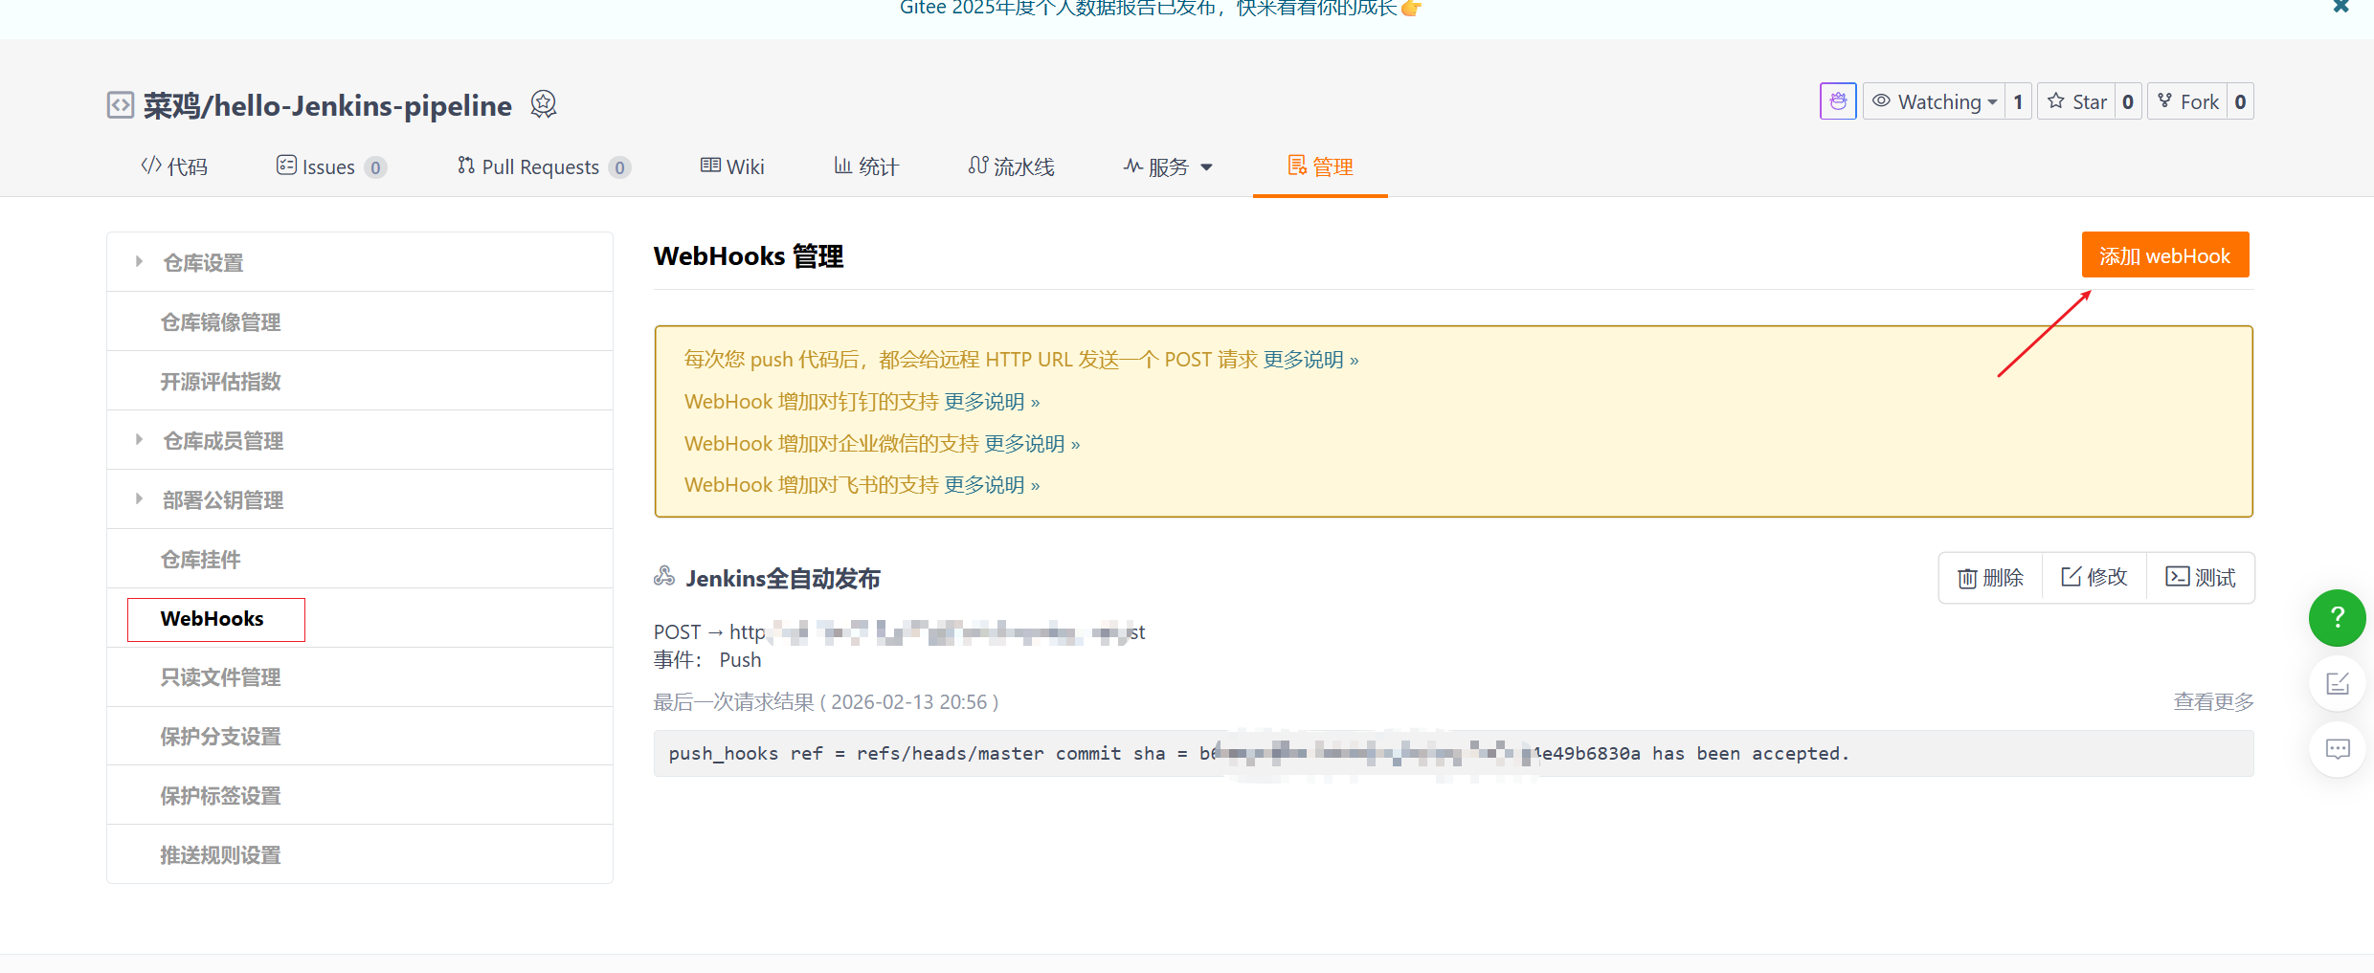The image size is (2374, 973).
Task: Click the WebHooks 管理 heading
Action: coord(749,256)
